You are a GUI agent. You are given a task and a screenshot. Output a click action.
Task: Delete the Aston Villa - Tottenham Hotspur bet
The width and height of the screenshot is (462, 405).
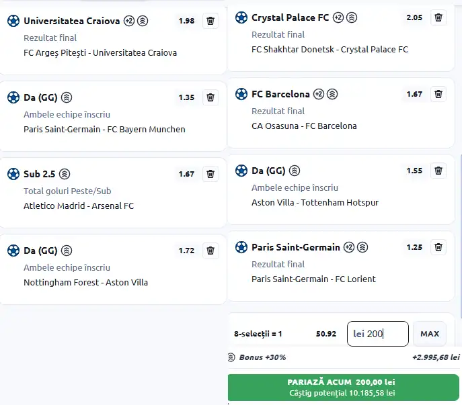point(438,171)
